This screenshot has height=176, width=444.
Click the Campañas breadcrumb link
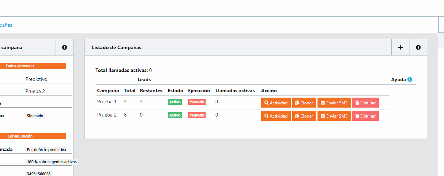click(x=6, y=25)
